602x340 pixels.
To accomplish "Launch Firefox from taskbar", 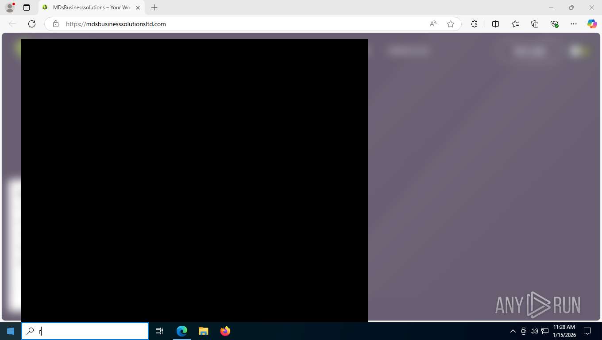I will coord(225,331).
